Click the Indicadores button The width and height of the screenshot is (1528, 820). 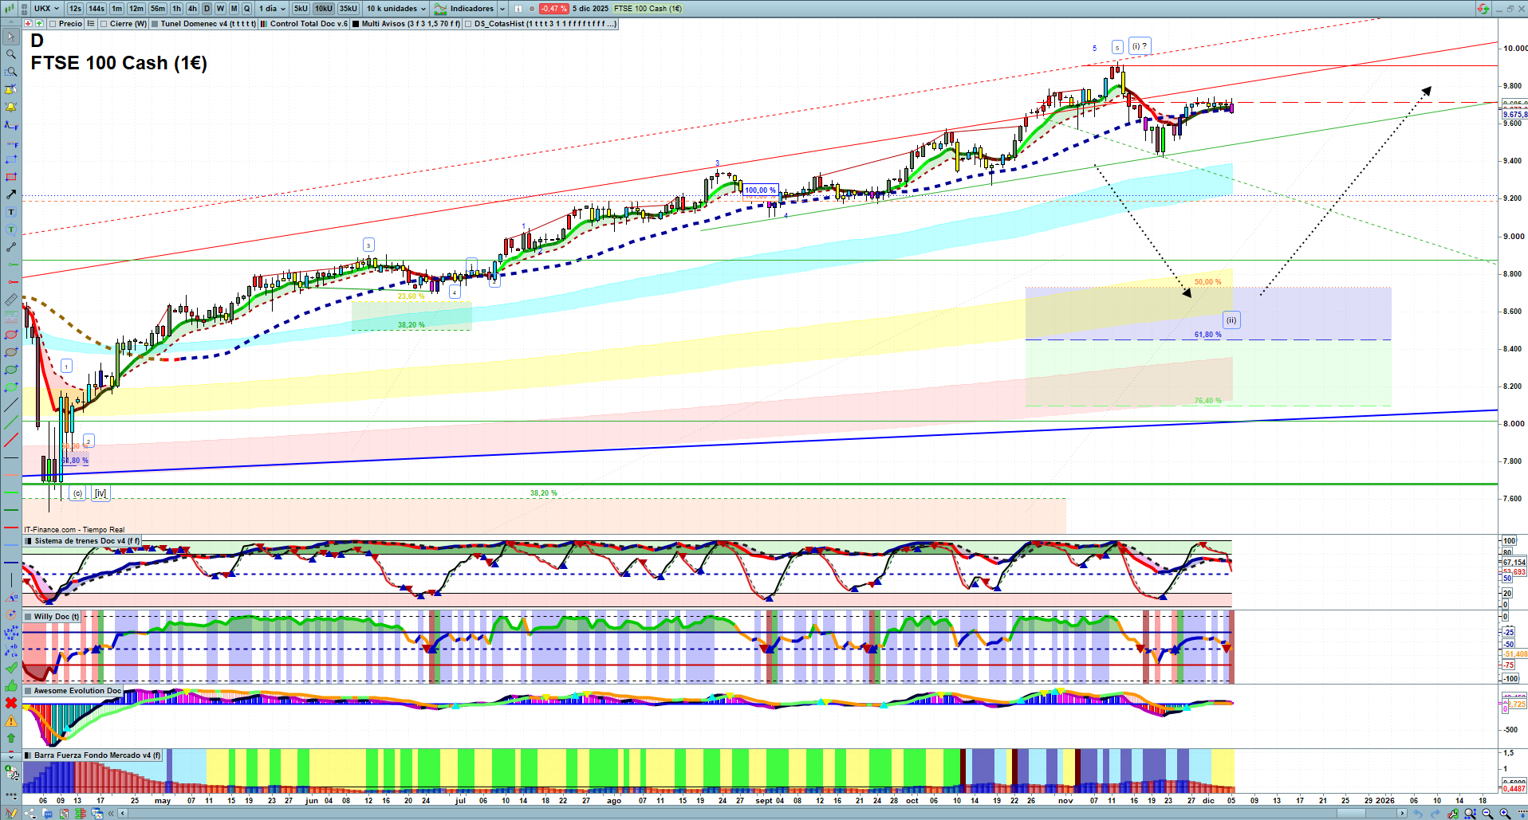[471, 9]
